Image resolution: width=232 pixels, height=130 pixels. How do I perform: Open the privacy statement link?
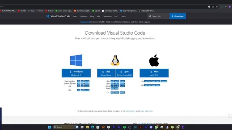pos(146,111)
